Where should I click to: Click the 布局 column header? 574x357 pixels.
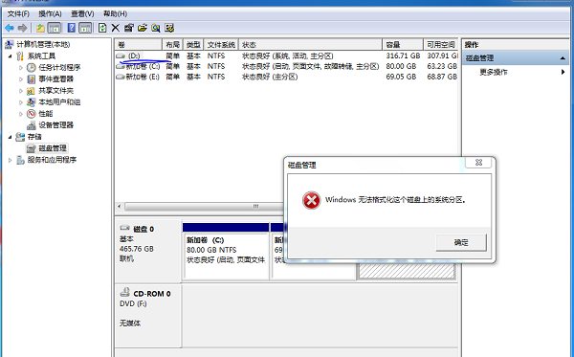(172, 45)
